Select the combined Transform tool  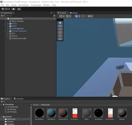(60, 39)
